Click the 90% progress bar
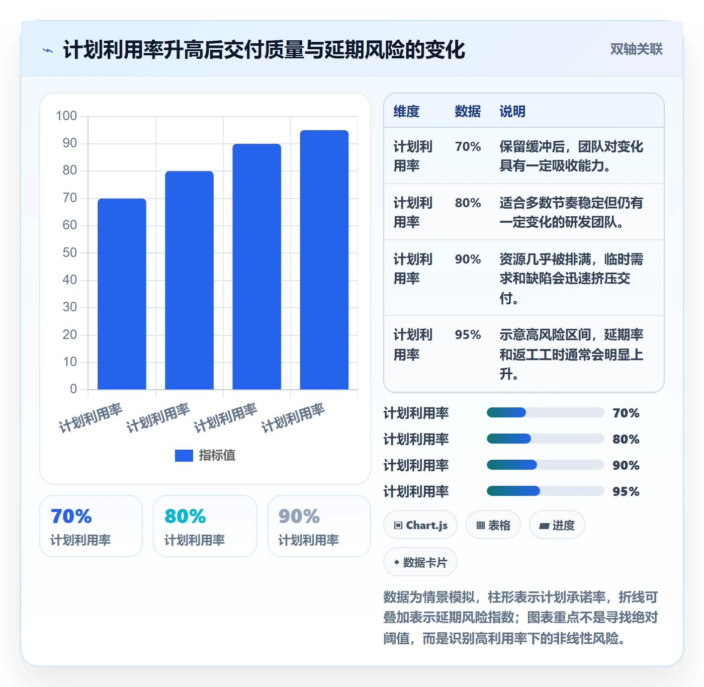Image resolution: width=704 pixels, height=687 pixels. pyautogui.click(x=545, y=465)
